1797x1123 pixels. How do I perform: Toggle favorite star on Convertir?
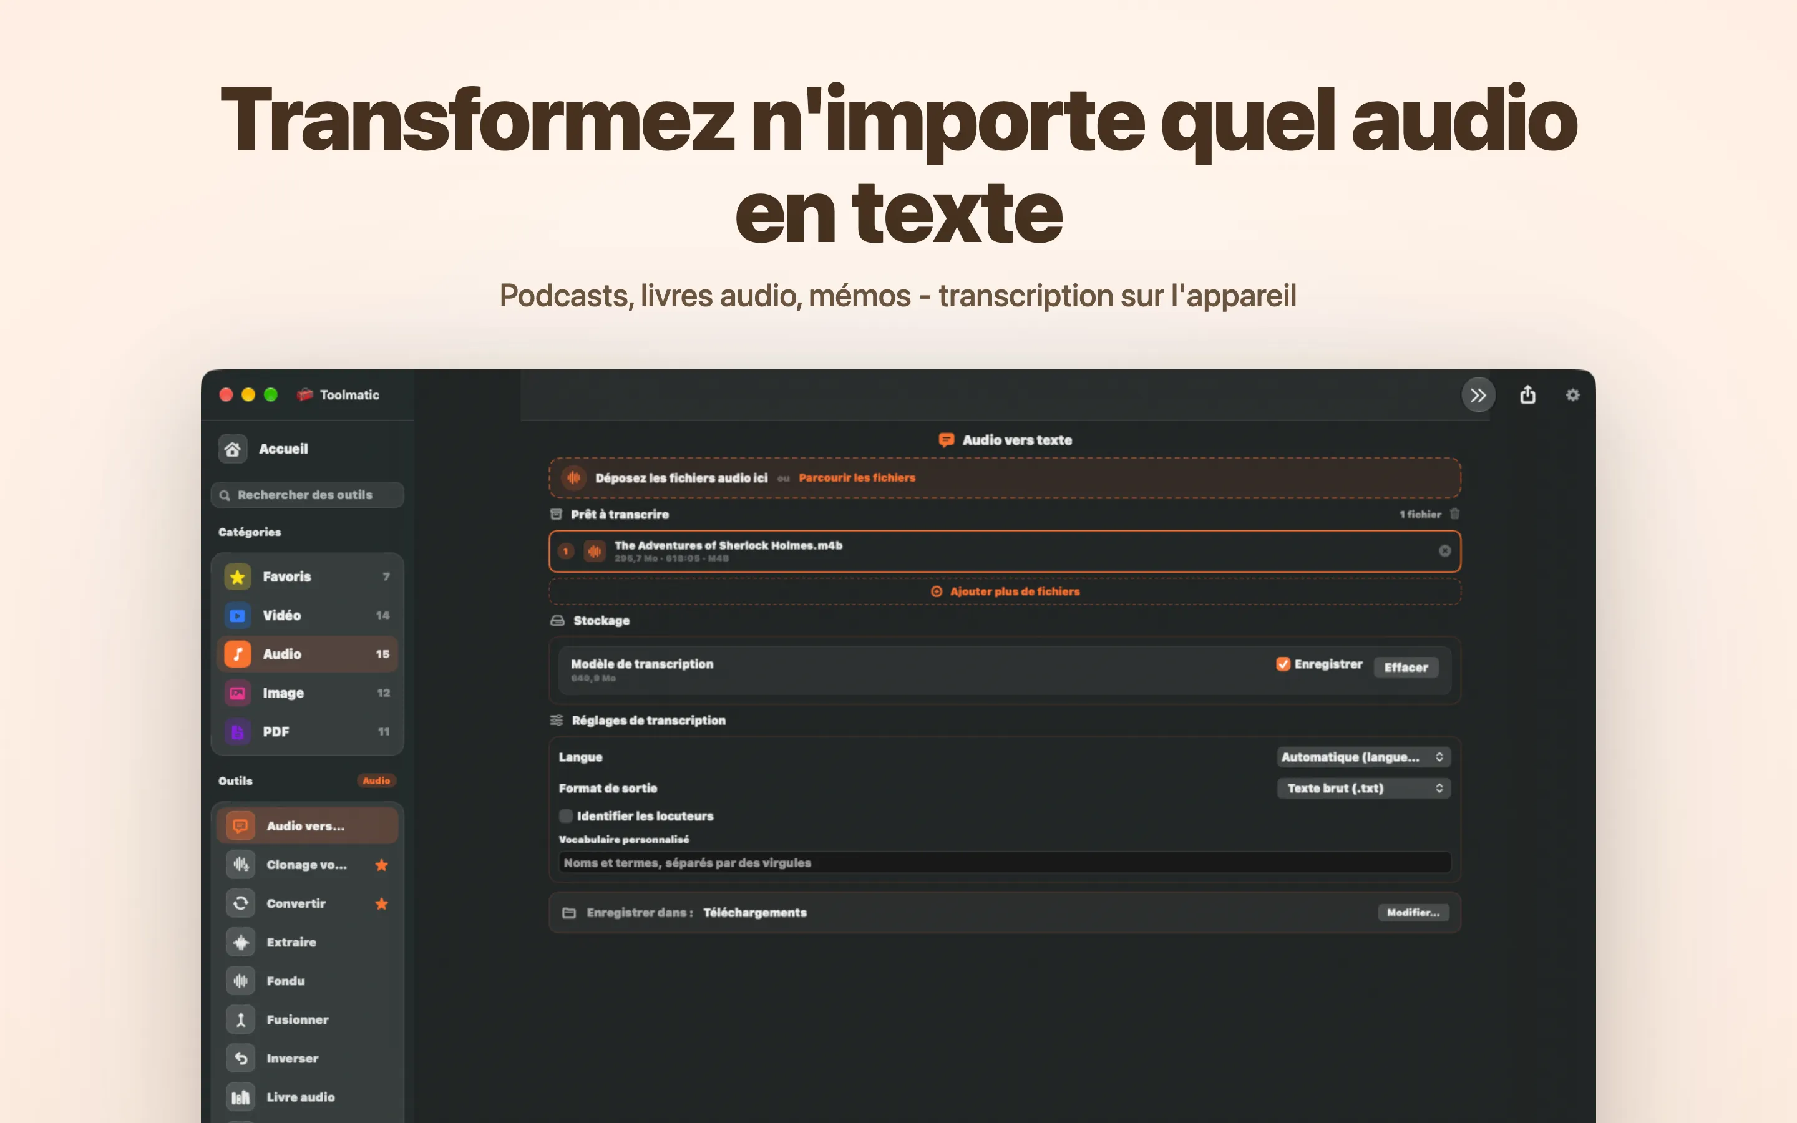click(382, 903)
